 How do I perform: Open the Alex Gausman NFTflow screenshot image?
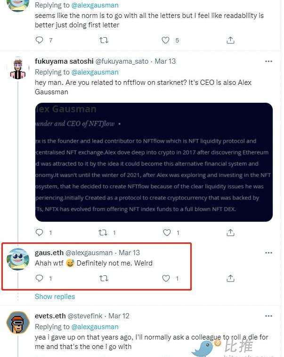(x=154, y=162)
